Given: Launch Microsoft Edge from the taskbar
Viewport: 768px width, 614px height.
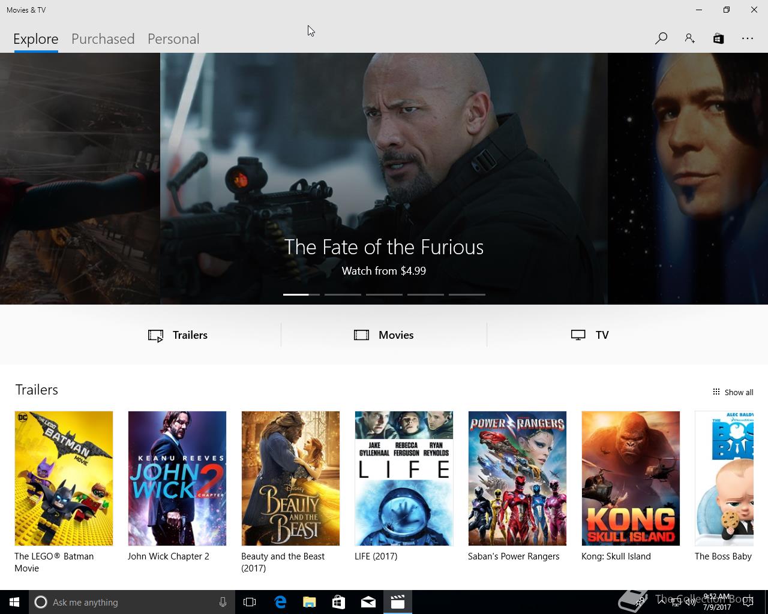Looking at the screenshot, I should click(280, 602).
